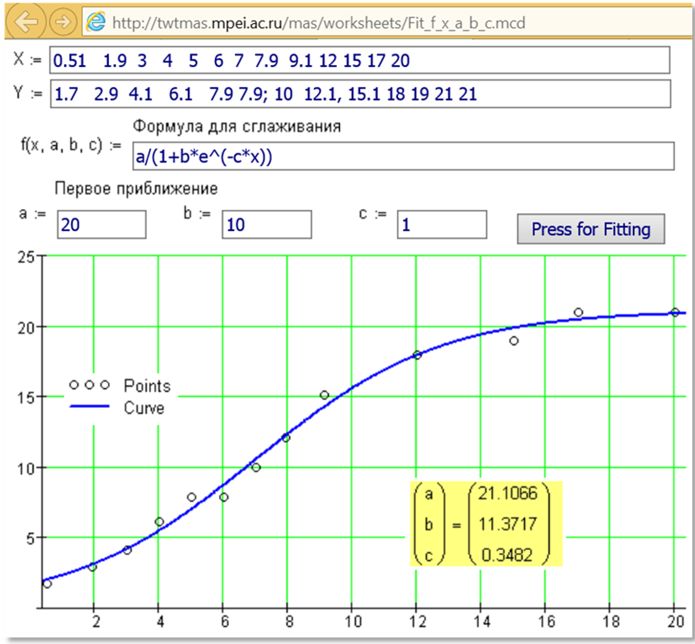This screenshot has width=695, height=644.
Task: Click the Y := label
Action: tap(27, 93)
